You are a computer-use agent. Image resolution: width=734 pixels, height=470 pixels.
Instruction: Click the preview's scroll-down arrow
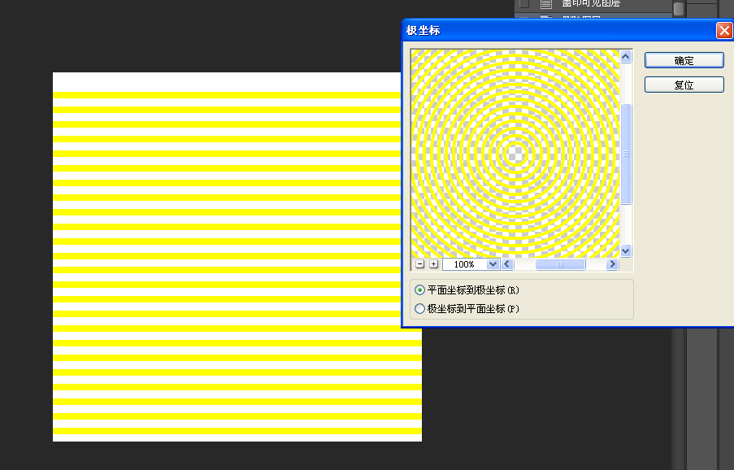pyautogui.click(x=626, y=251)
